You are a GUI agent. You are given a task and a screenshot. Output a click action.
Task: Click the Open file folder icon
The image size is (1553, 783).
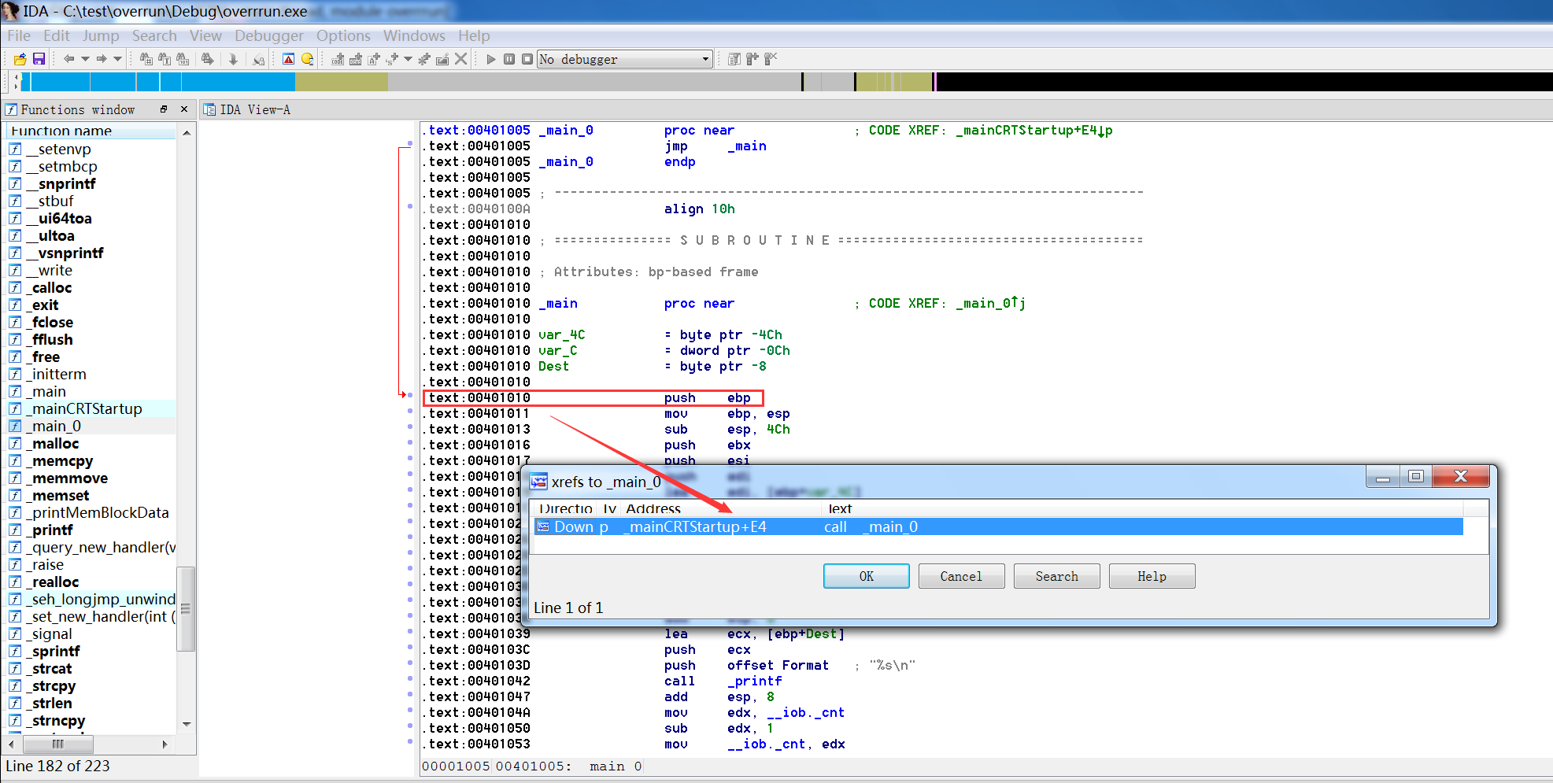pos(20,59)
